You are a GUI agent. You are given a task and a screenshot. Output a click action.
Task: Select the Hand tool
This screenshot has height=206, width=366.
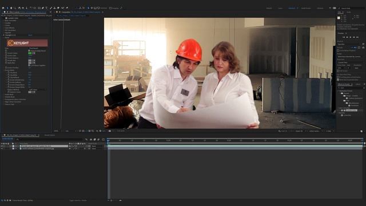[11, 8]
